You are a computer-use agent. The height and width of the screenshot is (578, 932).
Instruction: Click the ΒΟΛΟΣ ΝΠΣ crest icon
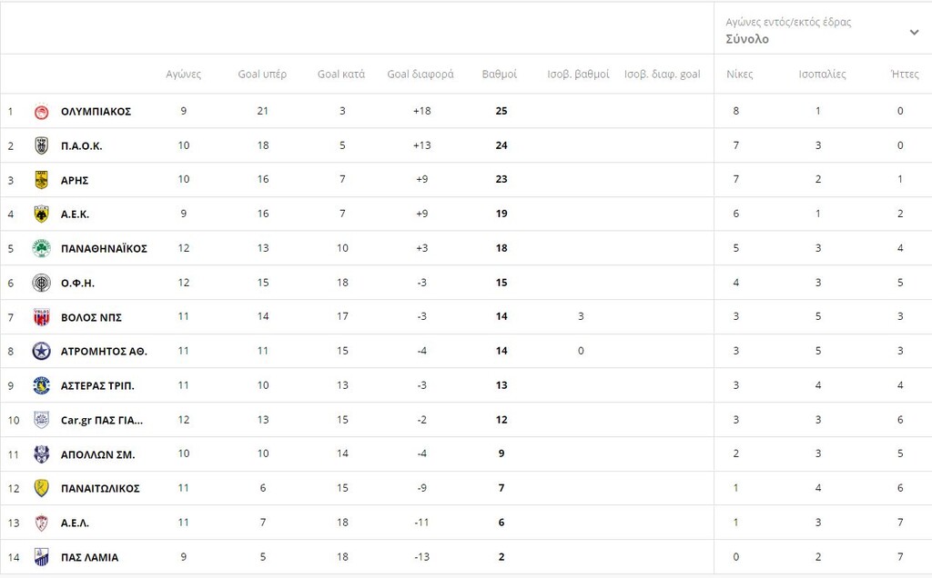tap(41, 317)
